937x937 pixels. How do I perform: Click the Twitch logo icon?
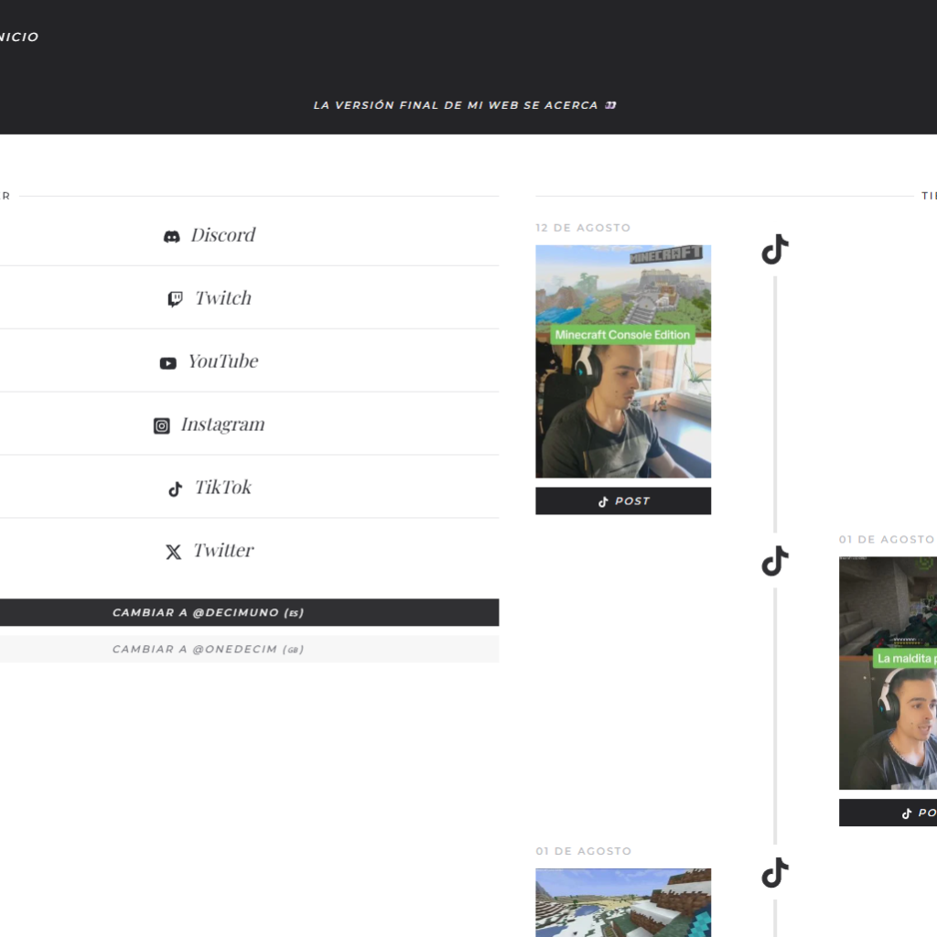(175, 299)
